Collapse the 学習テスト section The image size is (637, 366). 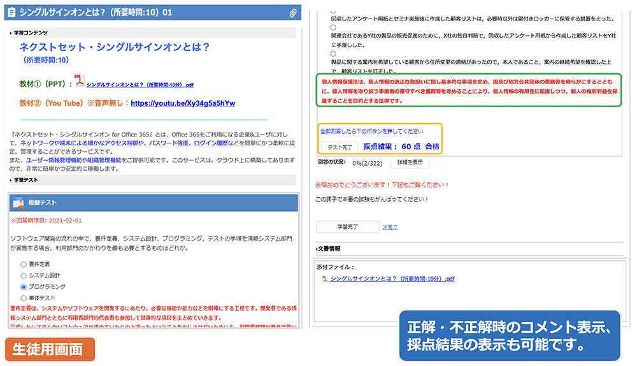pyautogui.click(x=11, y=180)
